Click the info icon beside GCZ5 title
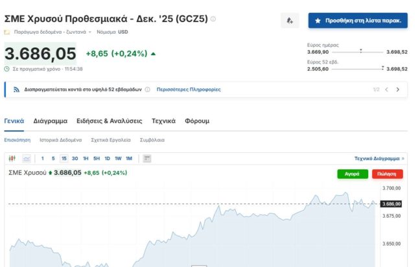 pyautogui.click(x=214, y=19)
